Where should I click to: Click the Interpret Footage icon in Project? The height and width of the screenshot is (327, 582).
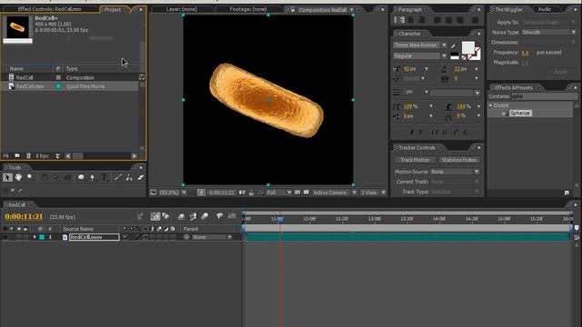pos(5,155)
